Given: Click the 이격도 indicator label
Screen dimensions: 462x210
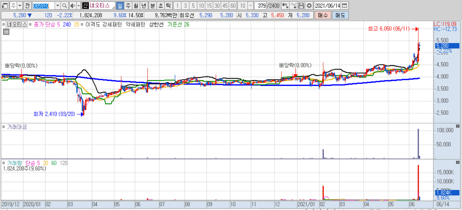Looking at the screenshot, I should [x=92, y=25].
